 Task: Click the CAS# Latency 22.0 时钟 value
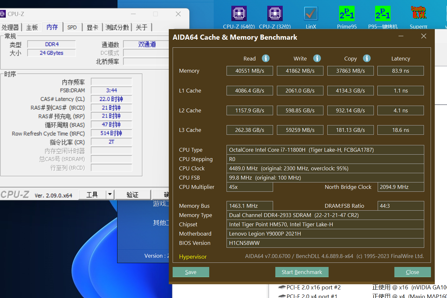(x=111, y=99)
